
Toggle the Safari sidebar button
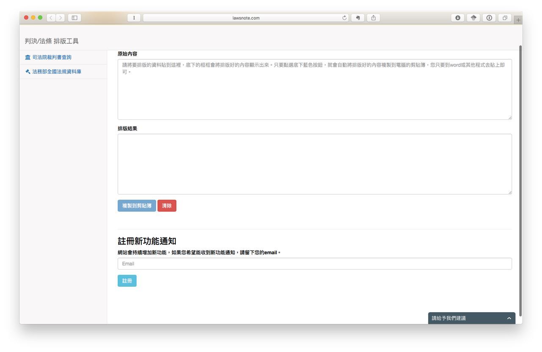coord(75,18)
